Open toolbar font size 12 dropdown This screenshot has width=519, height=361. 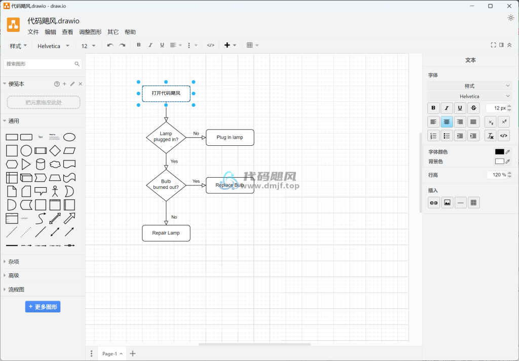coord(88,46)
